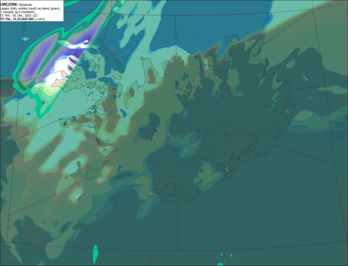Click the 'VT: Fös.. 31.10.2025 06Z' valid time
Image resolution: width=348 pixels, height=266 pixels.
[17, 19]
